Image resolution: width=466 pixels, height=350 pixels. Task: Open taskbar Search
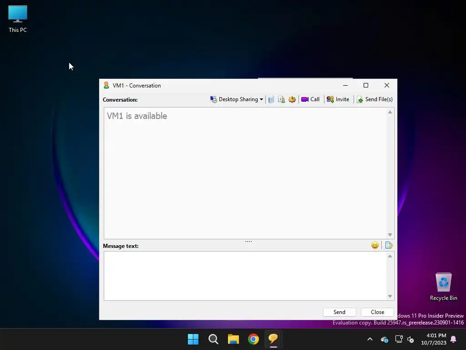pyautogui.click(x=213, y=339)
